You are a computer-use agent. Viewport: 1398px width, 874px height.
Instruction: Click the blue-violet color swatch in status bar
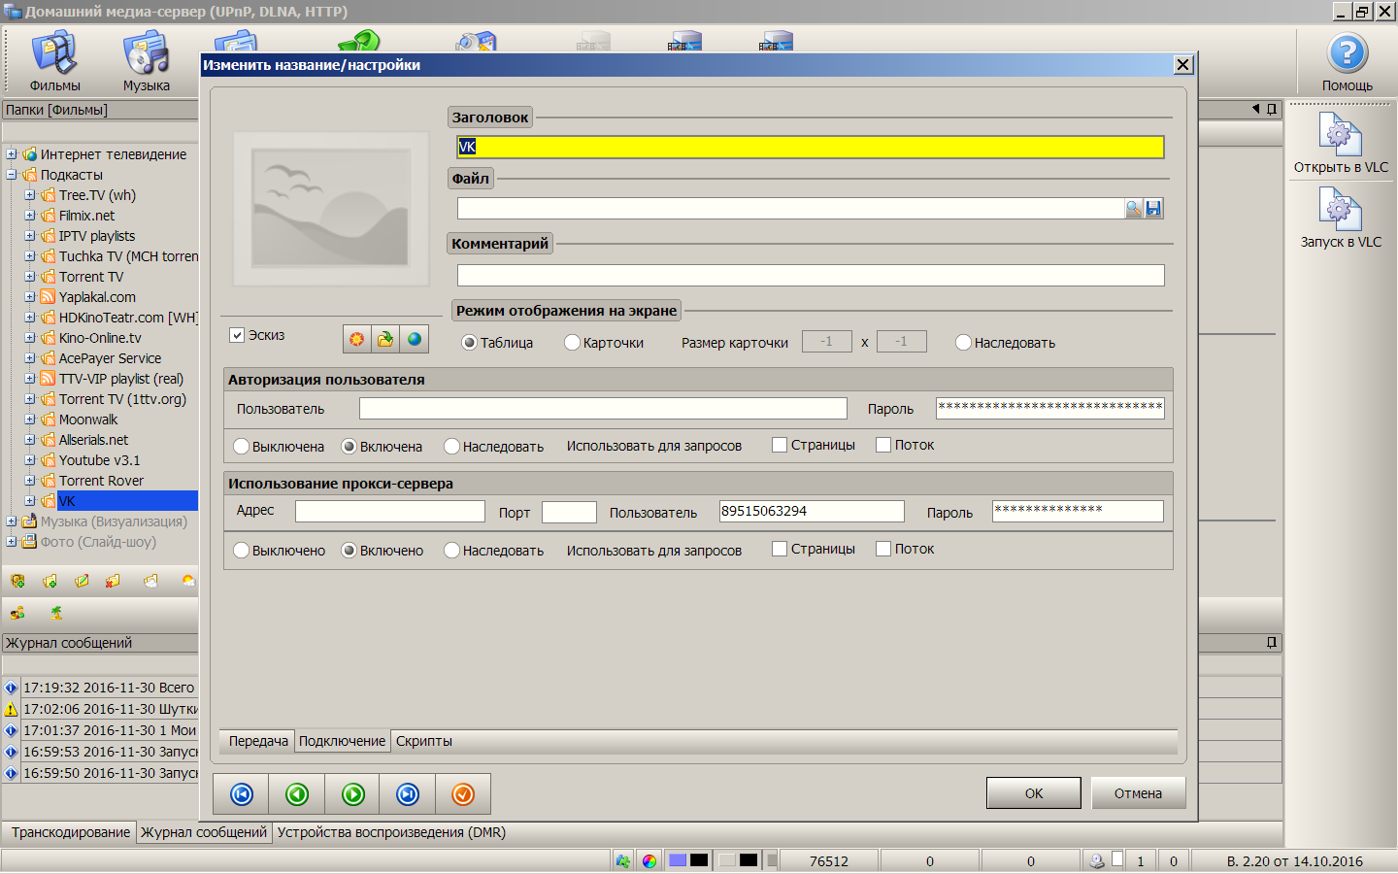678,860
